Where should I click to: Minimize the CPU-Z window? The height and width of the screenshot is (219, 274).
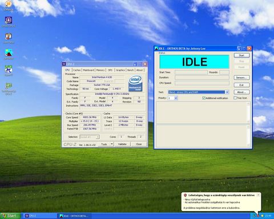click(x=135, y=64)
